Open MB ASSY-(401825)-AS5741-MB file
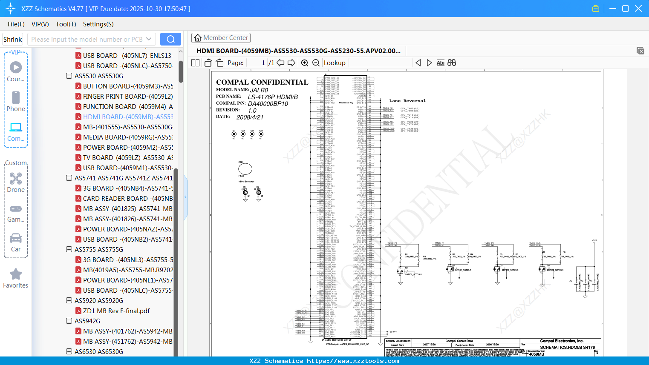The width and height of the screenshot is (649, 365). click(x=128, y=208)
